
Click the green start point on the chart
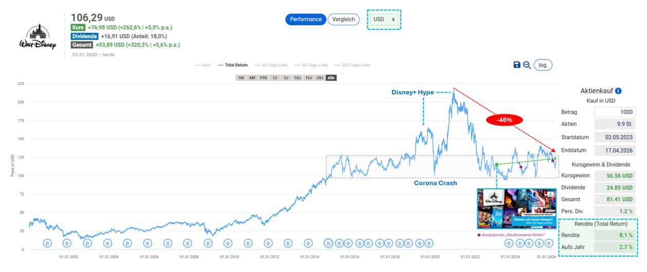point(497,165)
